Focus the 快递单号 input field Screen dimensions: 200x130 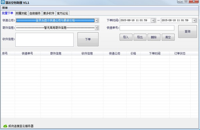(x=147, y=28)
